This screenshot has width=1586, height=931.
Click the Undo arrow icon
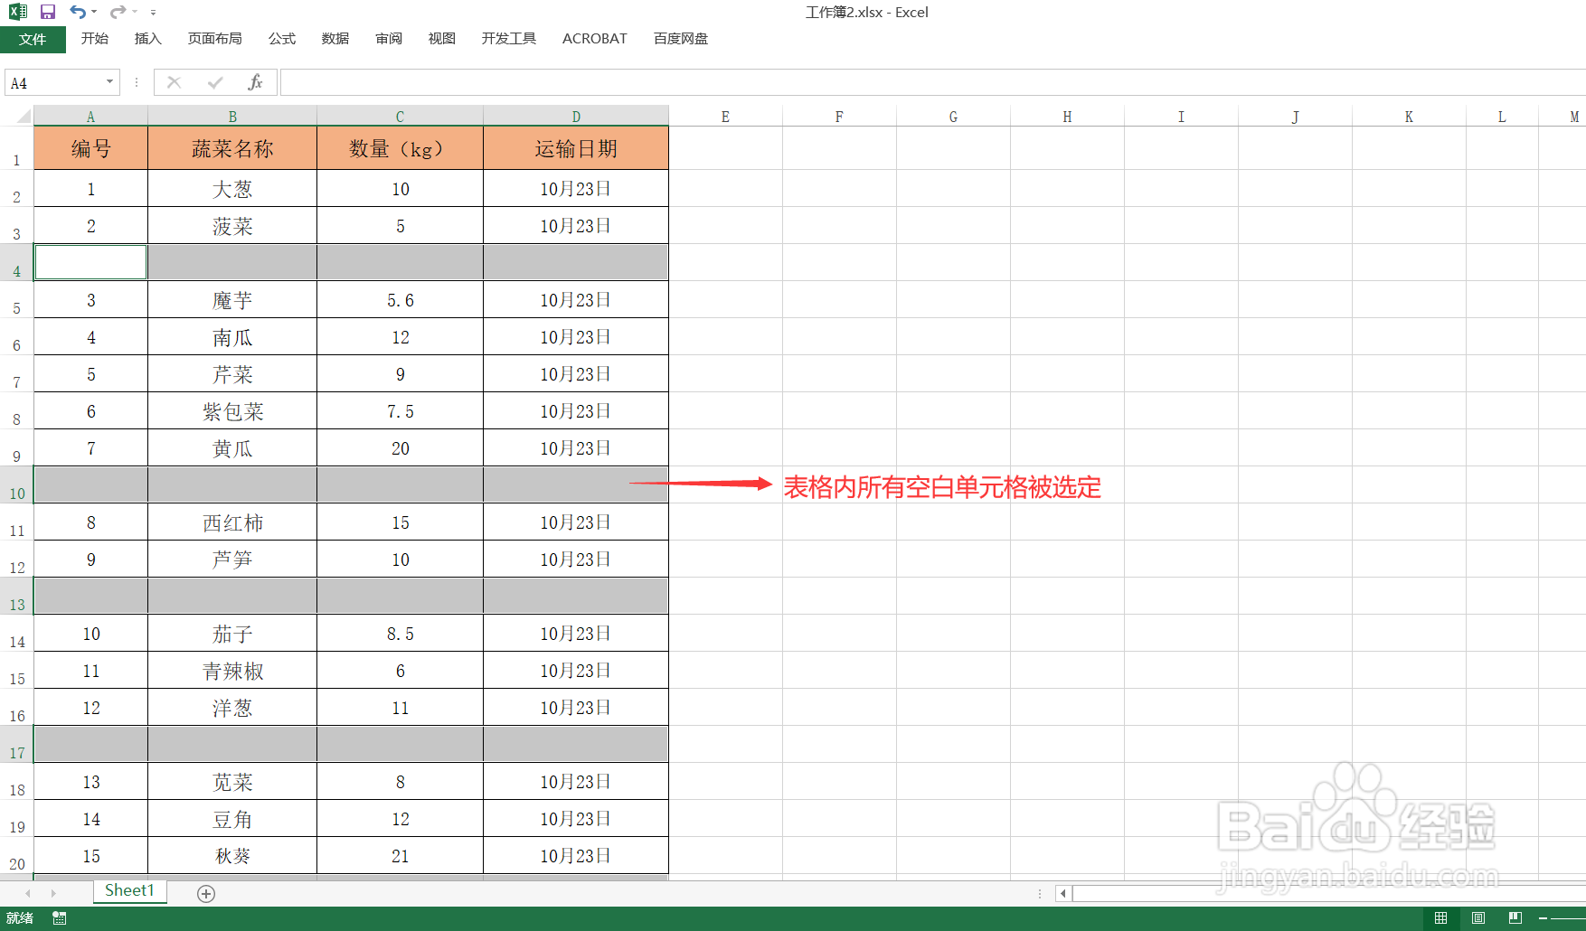pos(78,12)
